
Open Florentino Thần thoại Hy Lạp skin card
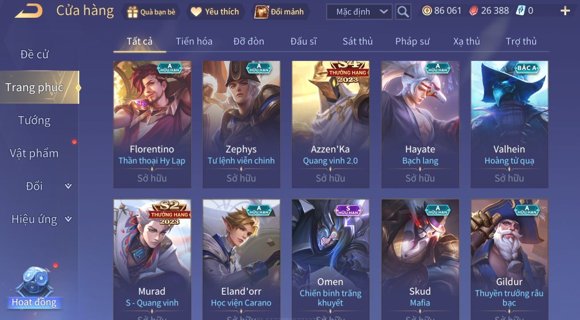pos(152,124)
